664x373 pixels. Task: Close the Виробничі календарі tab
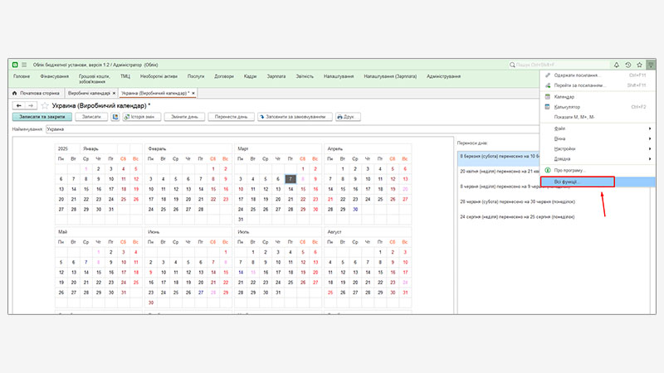click(115, 93)
